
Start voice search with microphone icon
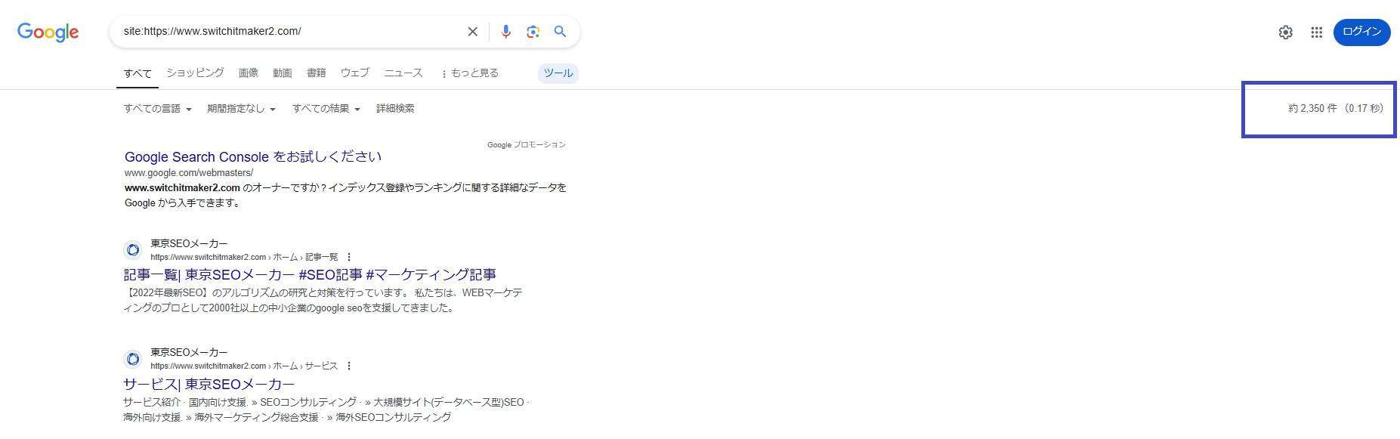coord(505,32)
